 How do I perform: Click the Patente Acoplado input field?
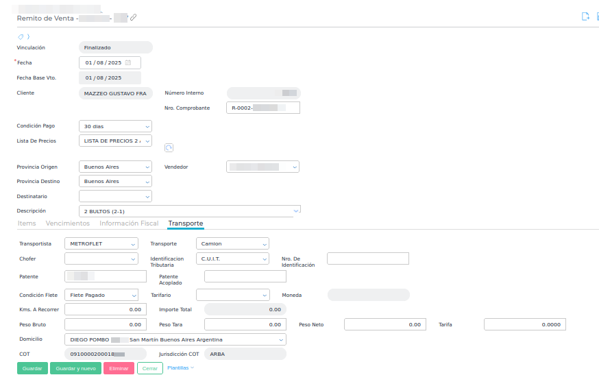click(x=245, y=276)
